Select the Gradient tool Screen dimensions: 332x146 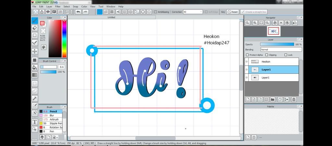coord(35,75)
